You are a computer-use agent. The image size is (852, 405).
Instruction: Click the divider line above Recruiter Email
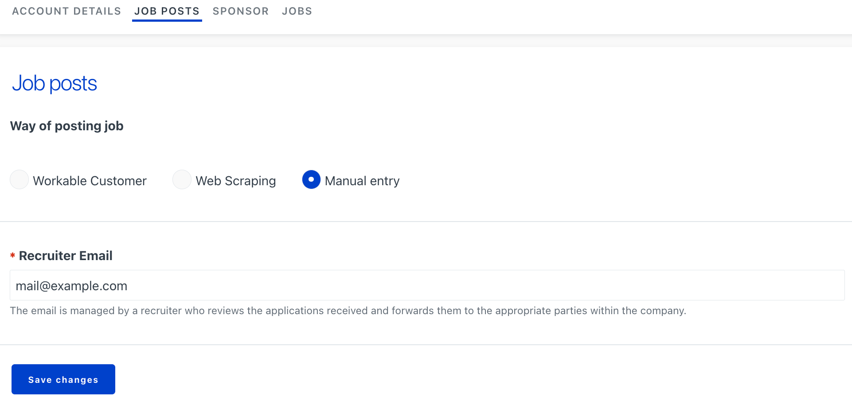426,222
